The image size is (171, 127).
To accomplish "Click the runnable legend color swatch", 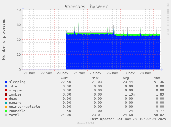I will pos(6,111).
